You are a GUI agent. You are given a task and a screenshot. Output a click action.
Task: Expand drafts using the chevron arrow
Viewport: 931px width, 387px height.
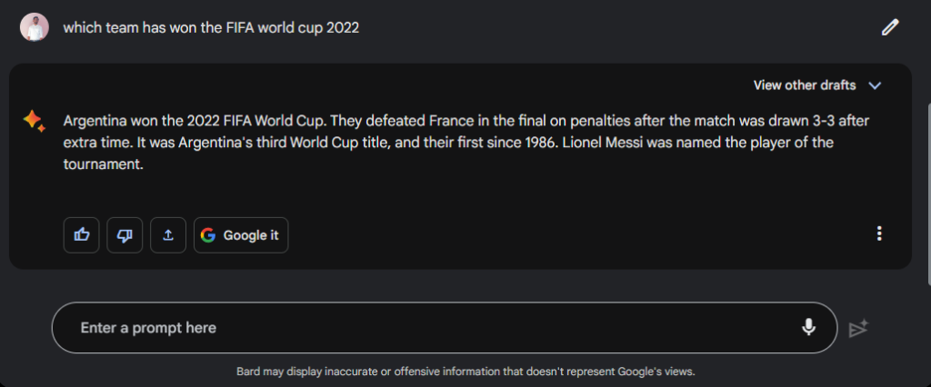(x=875, y=85)
